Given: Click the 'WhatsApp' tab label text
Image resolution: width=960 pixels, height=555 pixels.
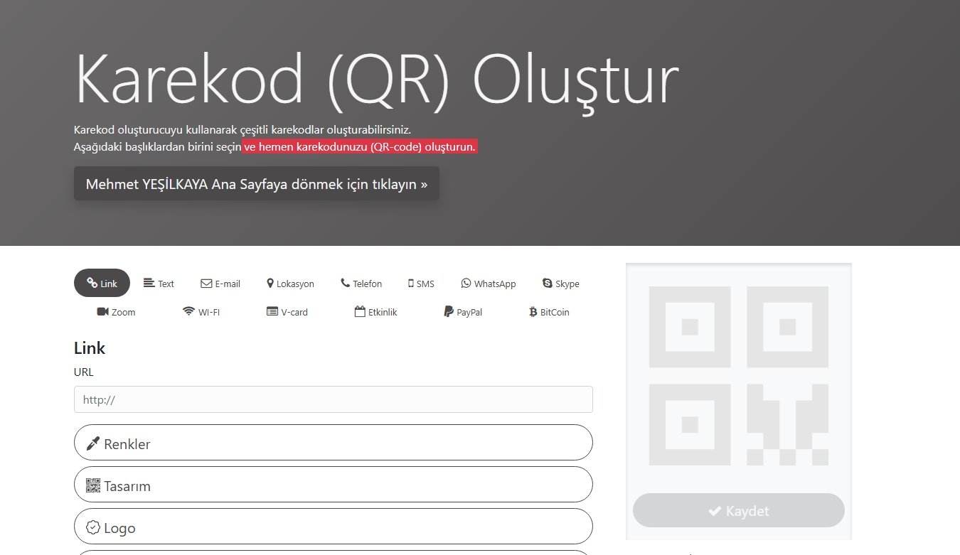Looking at the screenshot, I should [x=495, y=284].
